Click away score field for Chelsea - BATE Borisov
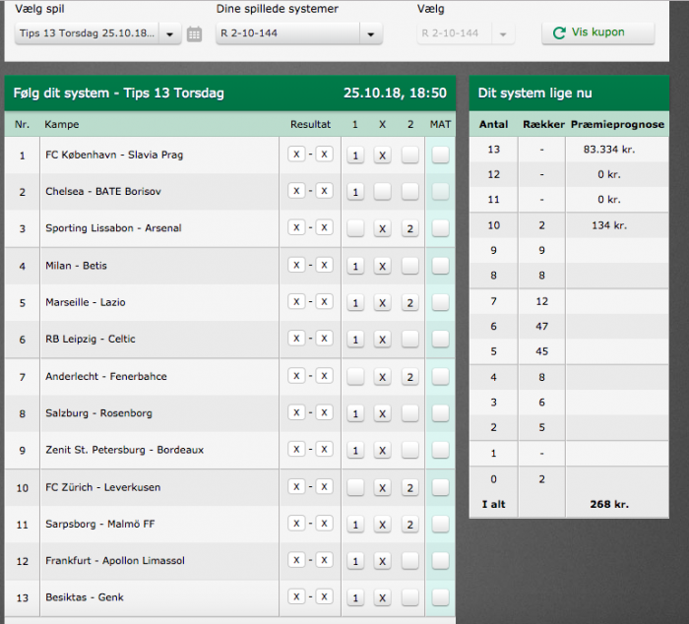Viewport: 689px width, 624px height. click(x=324, y=191)
